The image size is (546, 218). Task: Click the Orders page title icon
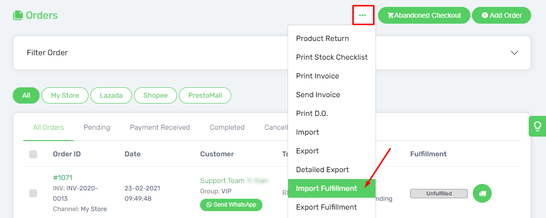coord(18,15)
